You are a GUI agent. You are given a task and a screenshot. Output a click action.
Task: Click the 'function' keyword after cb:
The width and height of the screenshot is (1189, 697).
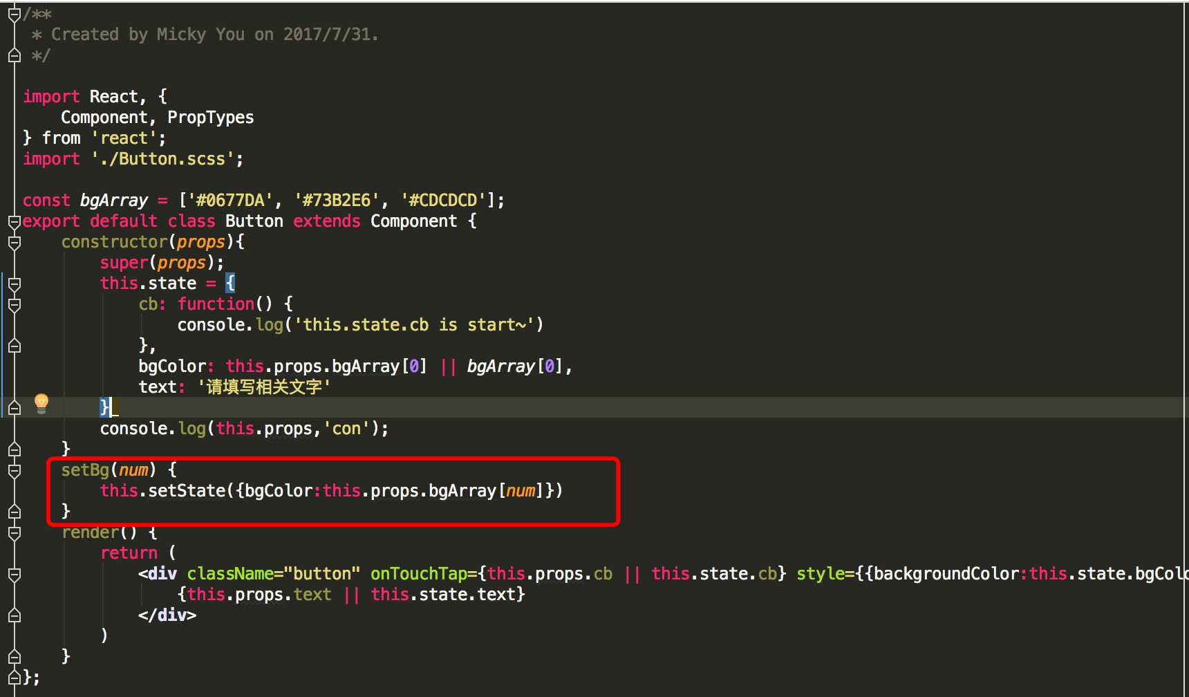(216, 304)
